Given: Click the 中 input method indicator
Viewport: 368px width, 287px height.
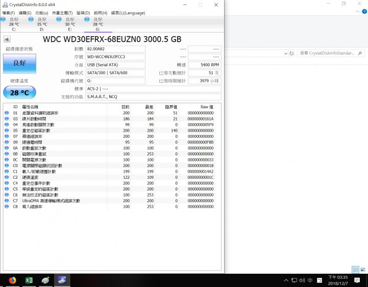Looking at the screenshot, I should [x=310, y=280].
